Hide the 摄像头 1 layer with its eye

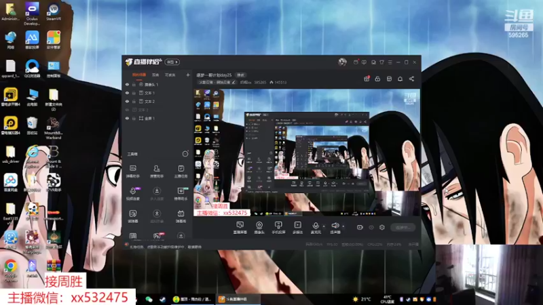(x=127, y=84)
